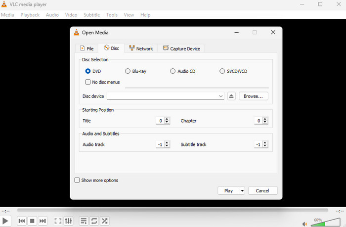Image resolution: width=346 pixels, height=227 pixels.
Task: Open the Video menu
Action: pos(71,15)
